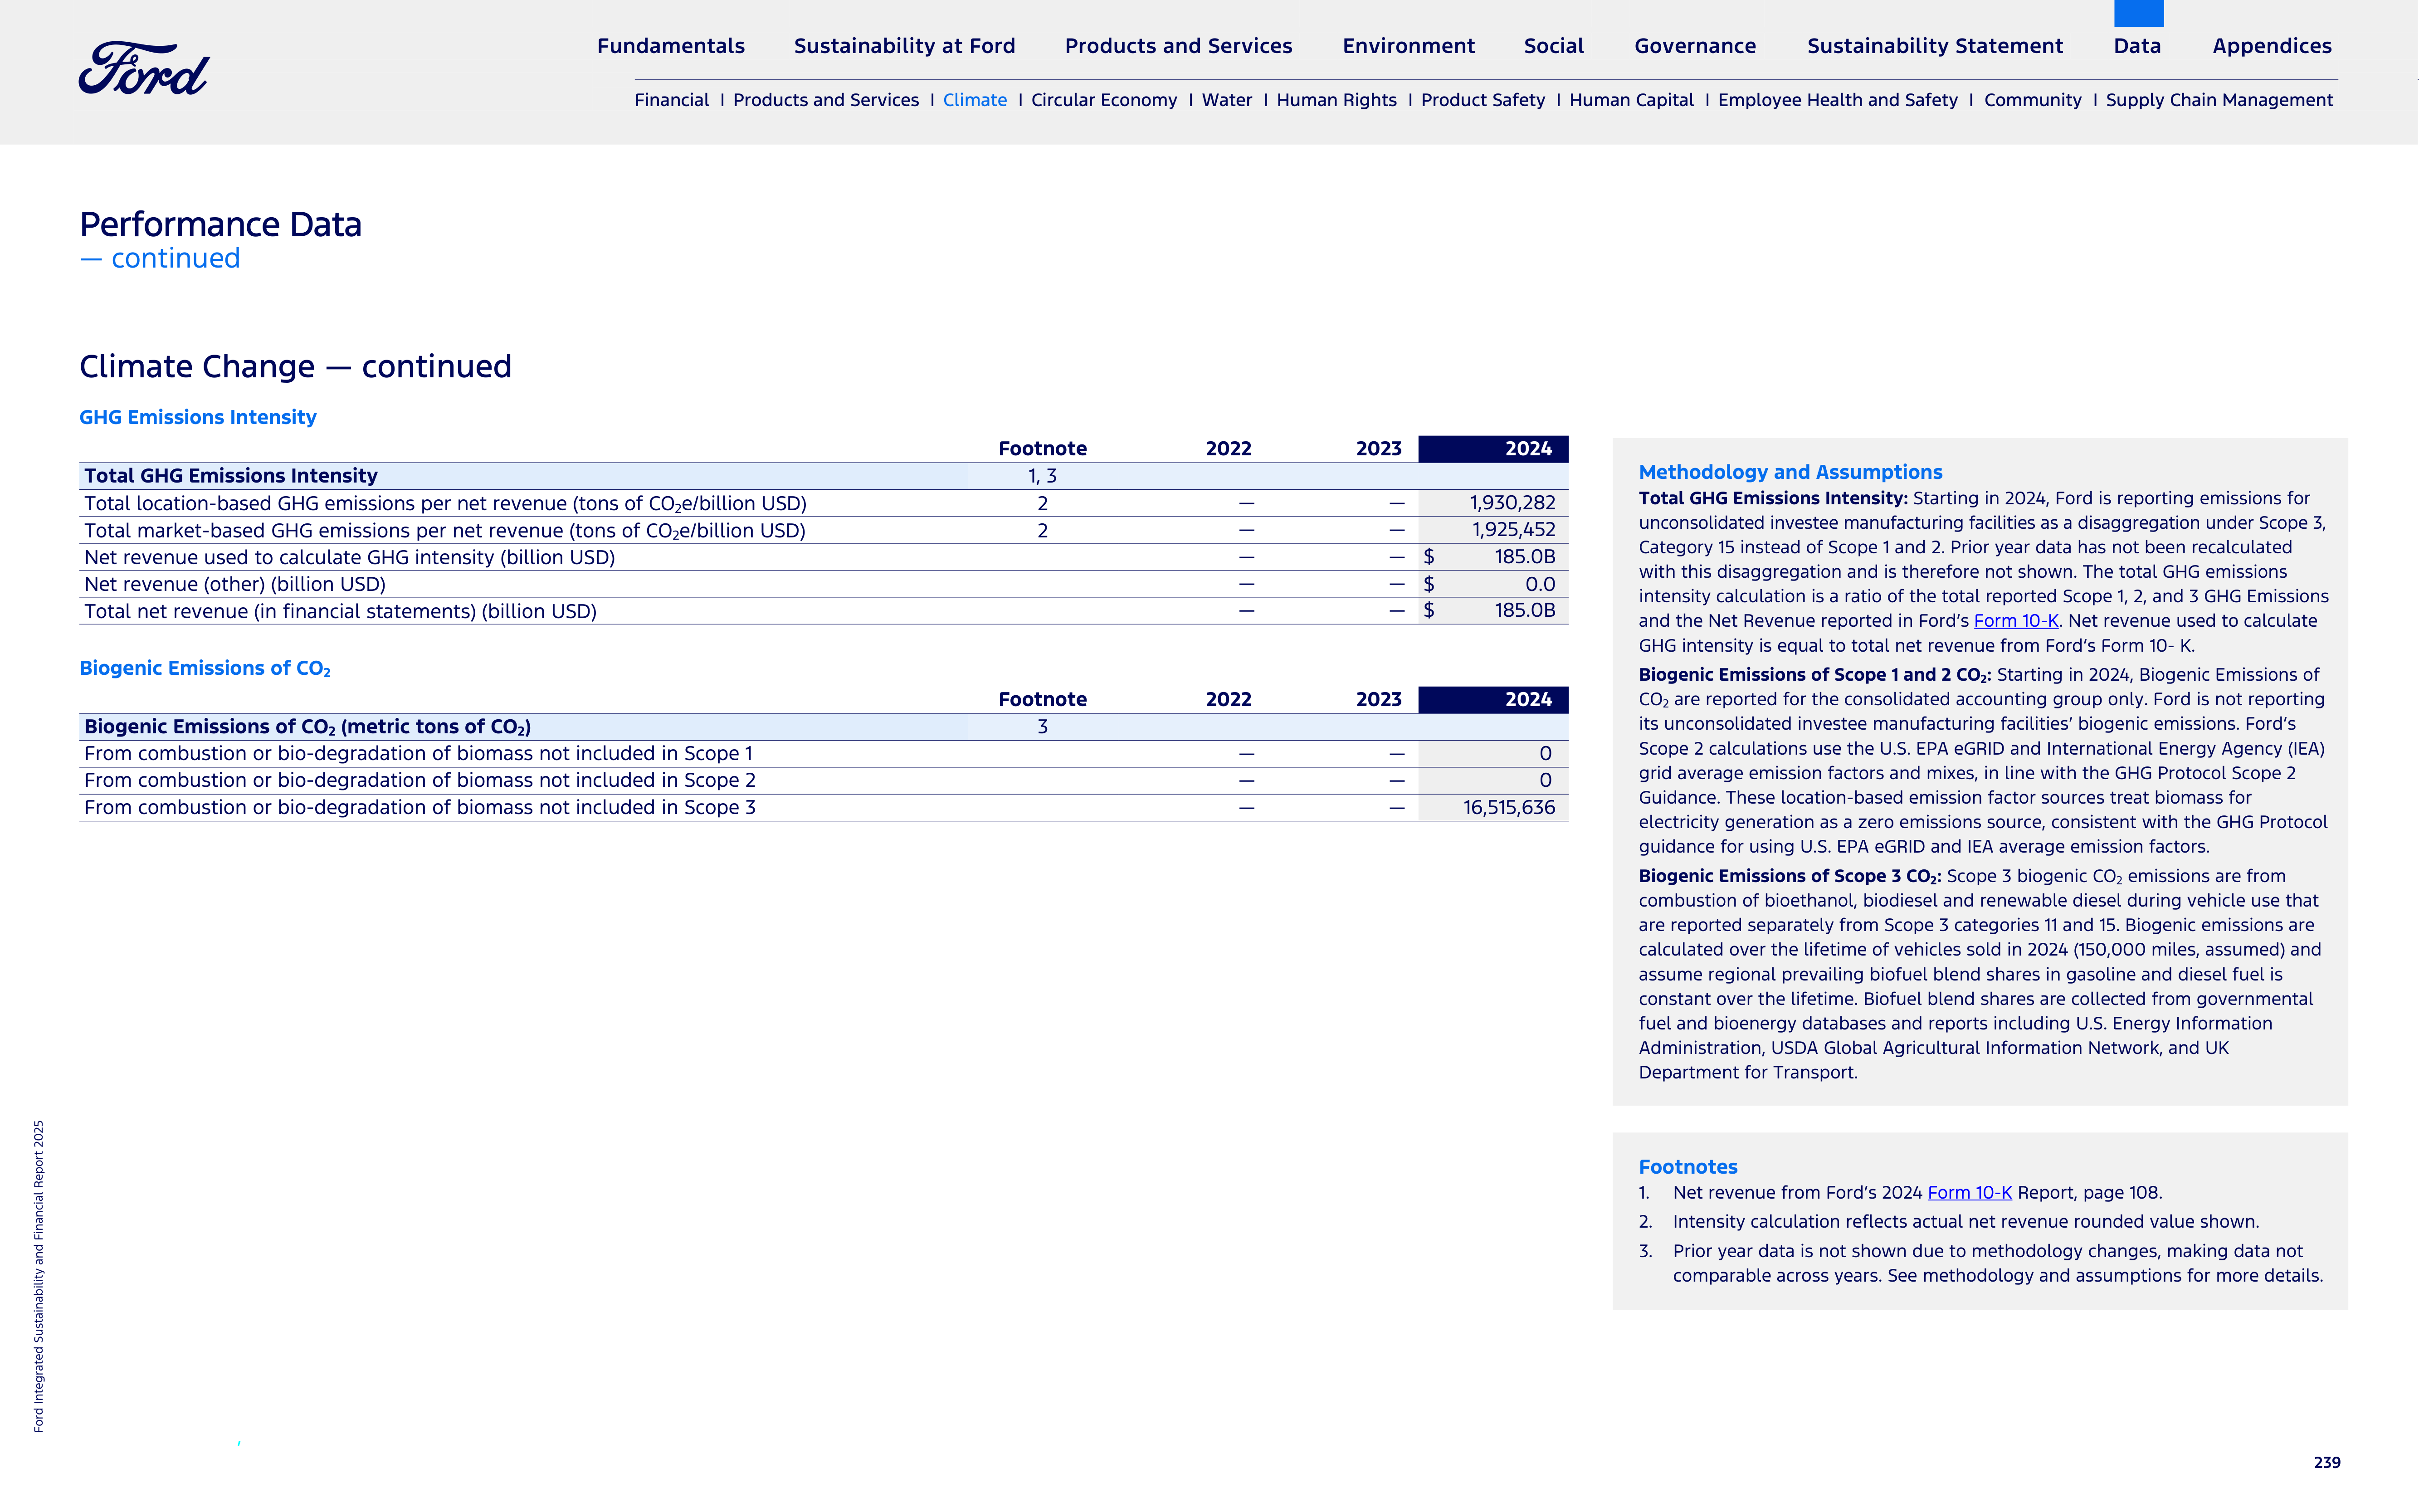Click the Biogenic Emissions of CO₂ heading

click(x=205, y=668)
